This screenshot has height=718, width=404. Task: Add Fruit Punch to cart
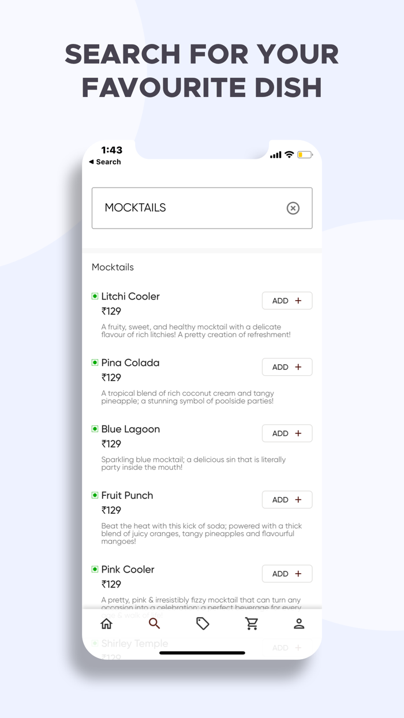287,500
